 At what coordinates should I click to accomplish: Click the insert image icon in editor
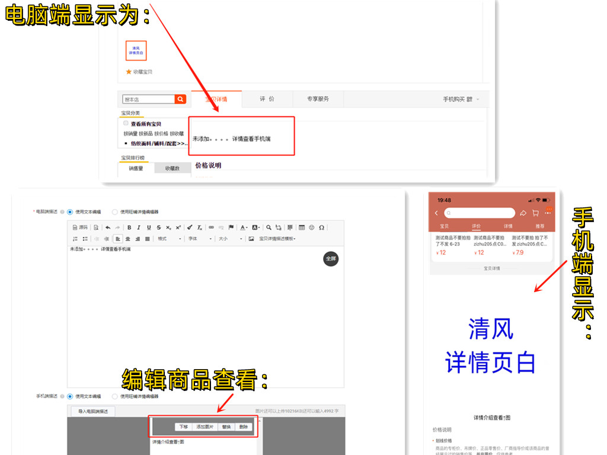(251, 239)
